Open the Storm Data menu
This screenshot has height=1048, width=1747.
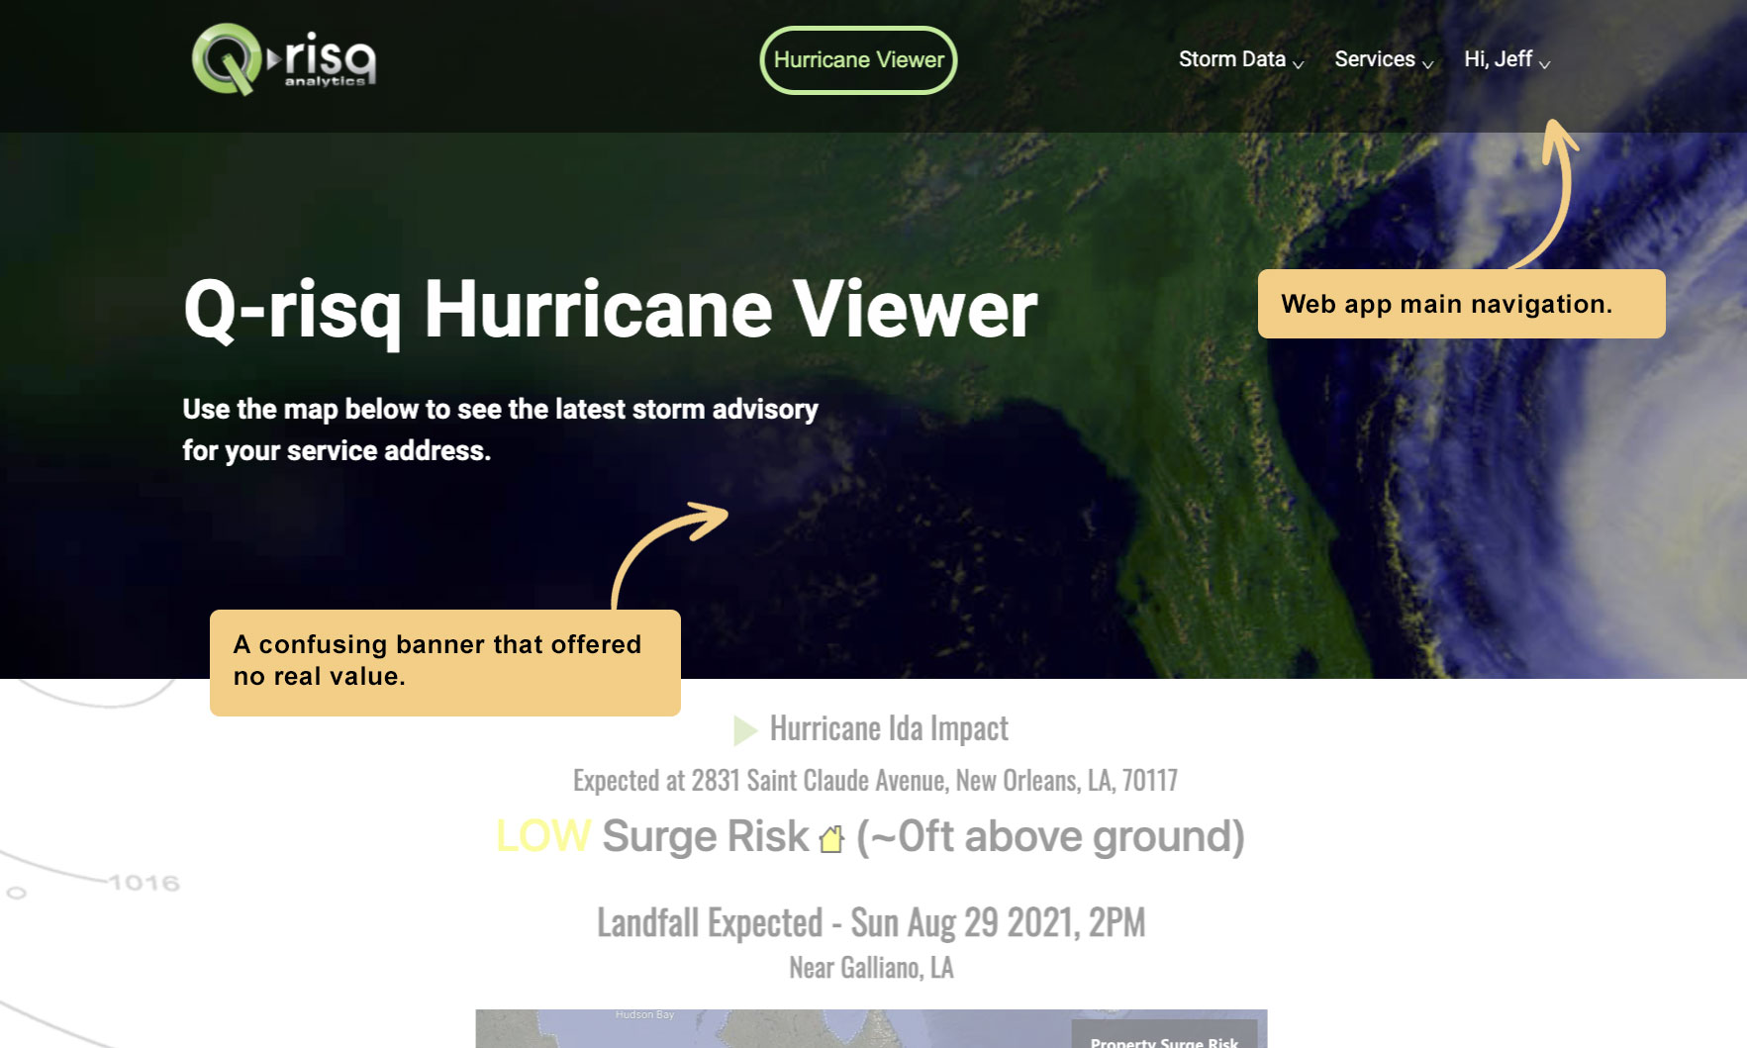pyautogui.click(x=1231, y=59)
